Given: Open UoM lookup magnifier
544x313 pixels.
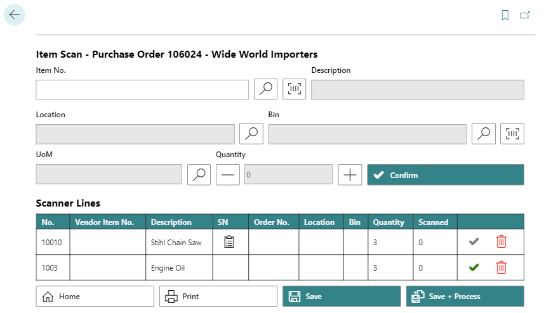Looking at the screenshot, I should 199,174.
